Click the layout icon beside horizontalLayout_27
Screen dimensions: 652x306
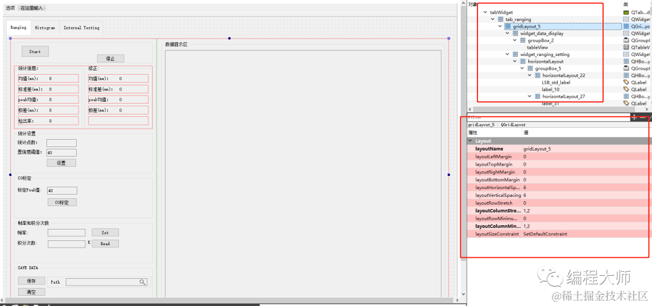[x=538, y=96]
